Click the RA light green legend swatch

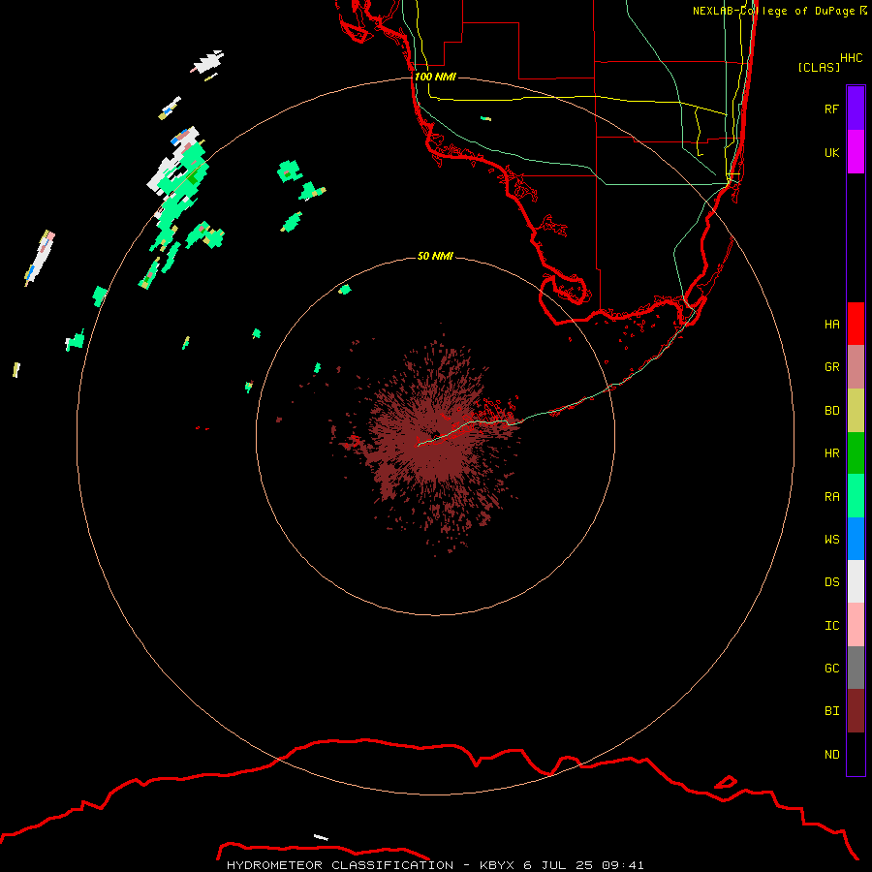(856, 496)
